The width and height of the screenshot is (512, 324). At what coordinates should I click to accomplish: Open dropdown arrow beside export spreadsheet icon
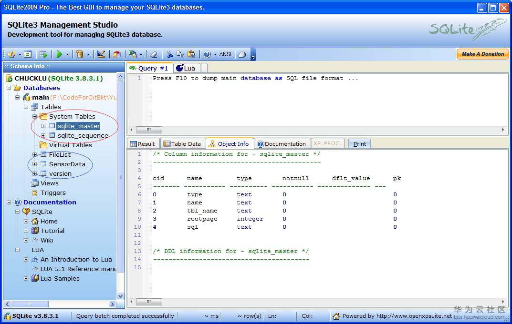coord(141,55)
